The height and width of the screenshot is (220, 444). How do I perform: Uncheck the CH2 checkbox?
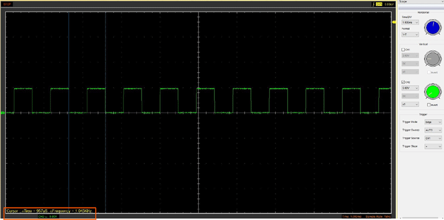[403, 82]
